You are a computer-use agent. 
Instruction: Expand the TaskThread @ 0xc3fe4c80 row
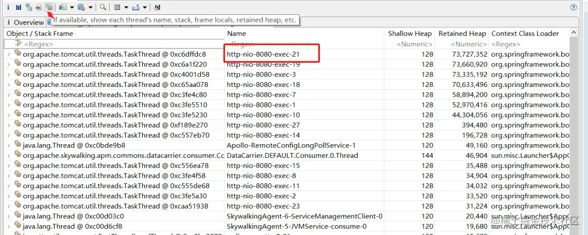coord(9,95)
